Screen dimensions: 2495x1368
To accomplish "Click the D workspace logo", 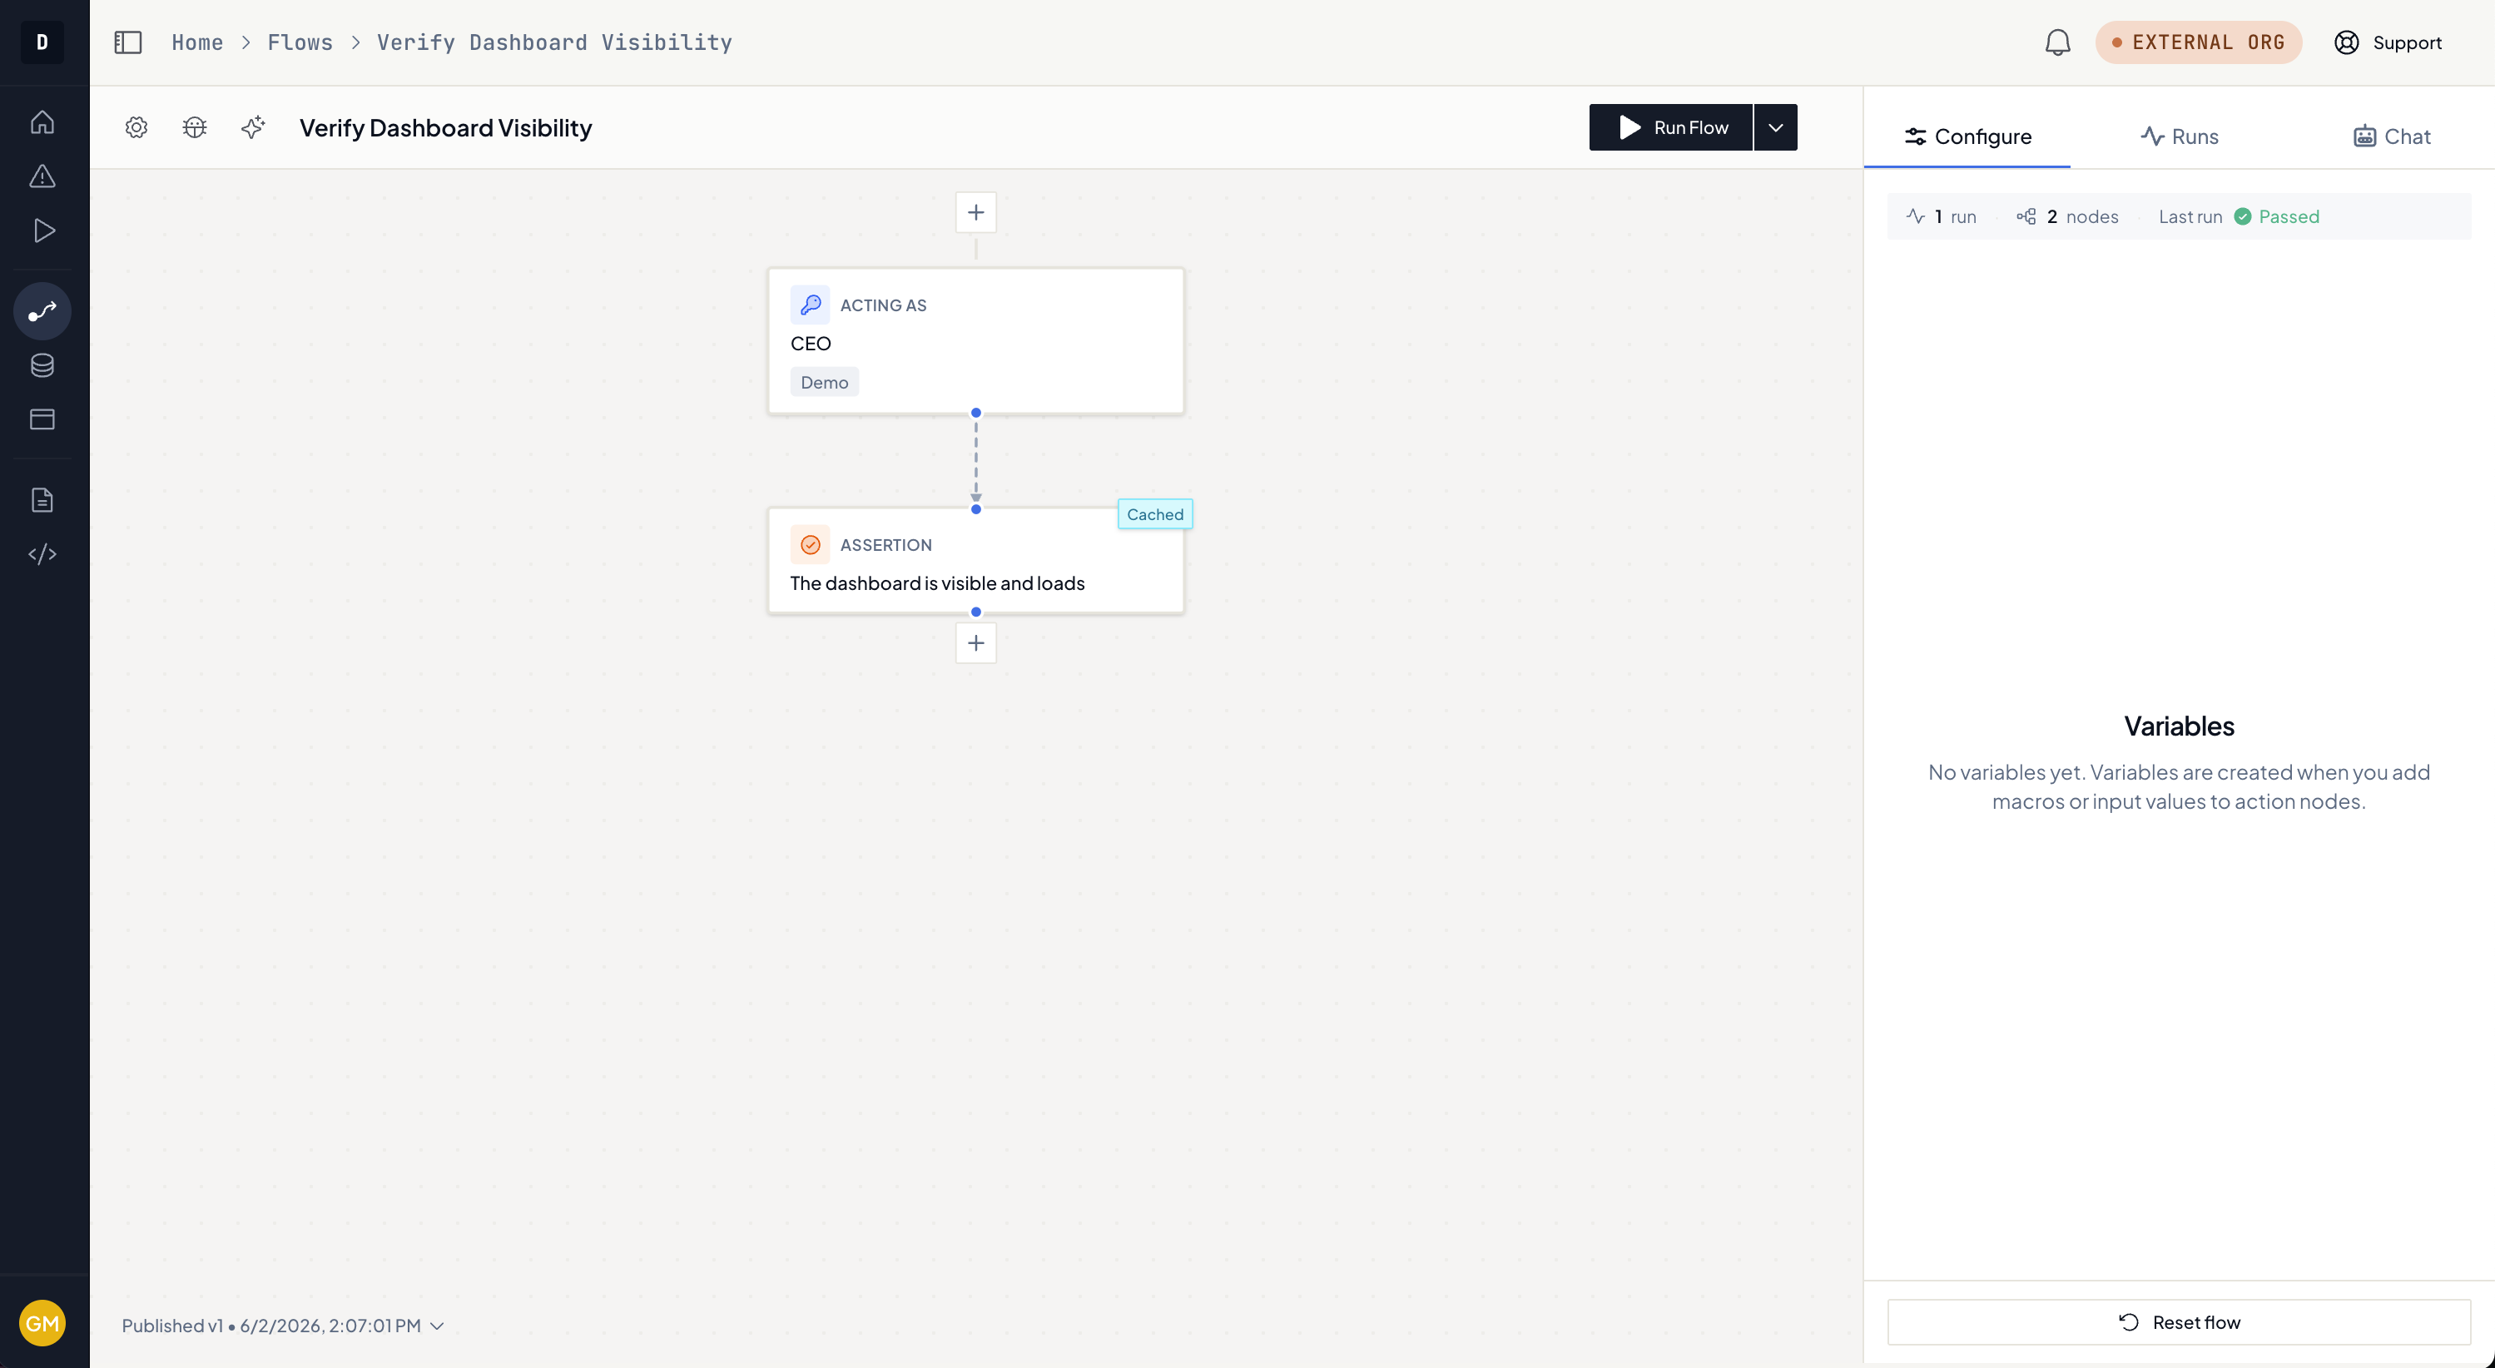I will 42,42.
